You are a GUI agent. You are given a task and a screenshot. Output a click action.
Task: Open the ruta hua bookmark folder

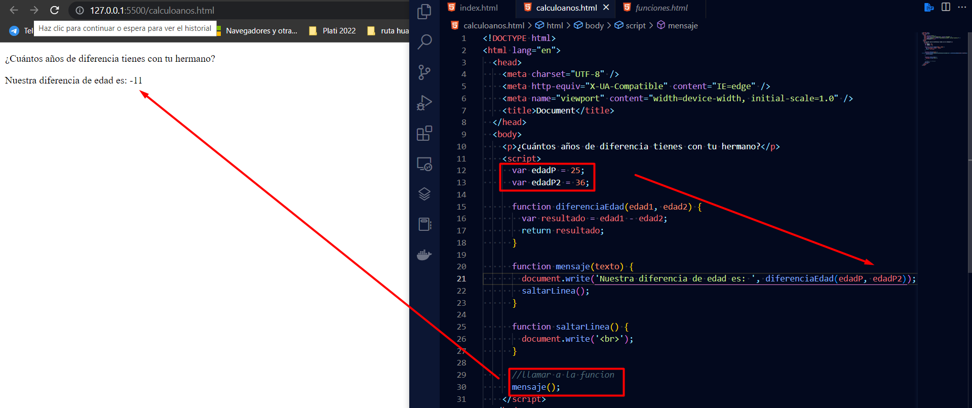point(388,31)
